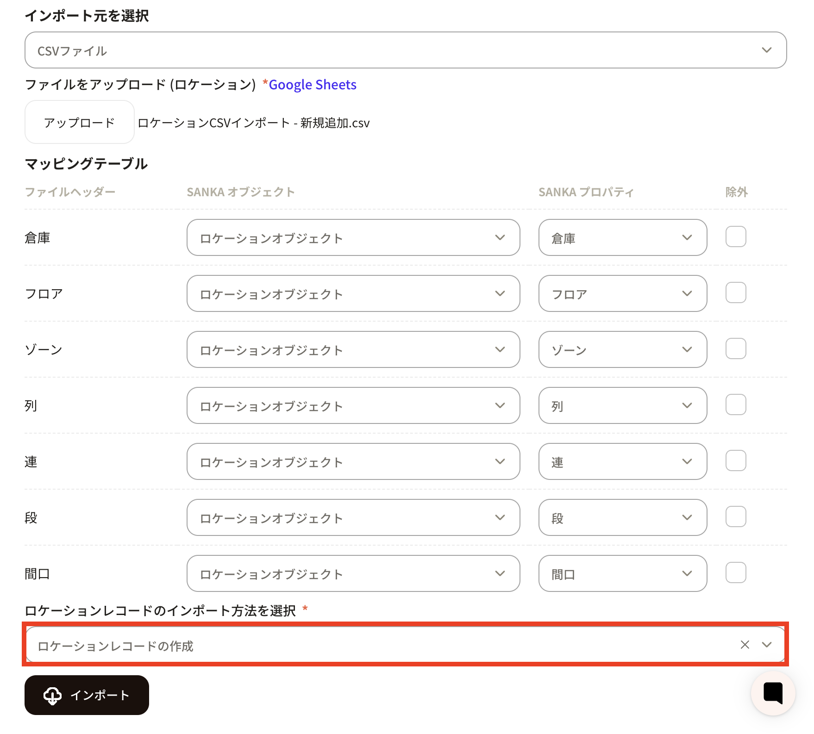Click the Import button with cloud icon
The width and height of the screenshot is (814, 734).
[87, 695]
